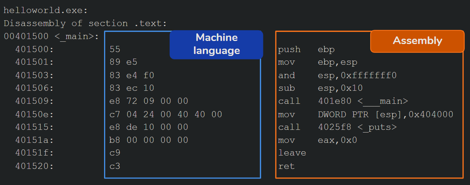Select the 'mov ebp,esp' instruction

click(318, 62)
